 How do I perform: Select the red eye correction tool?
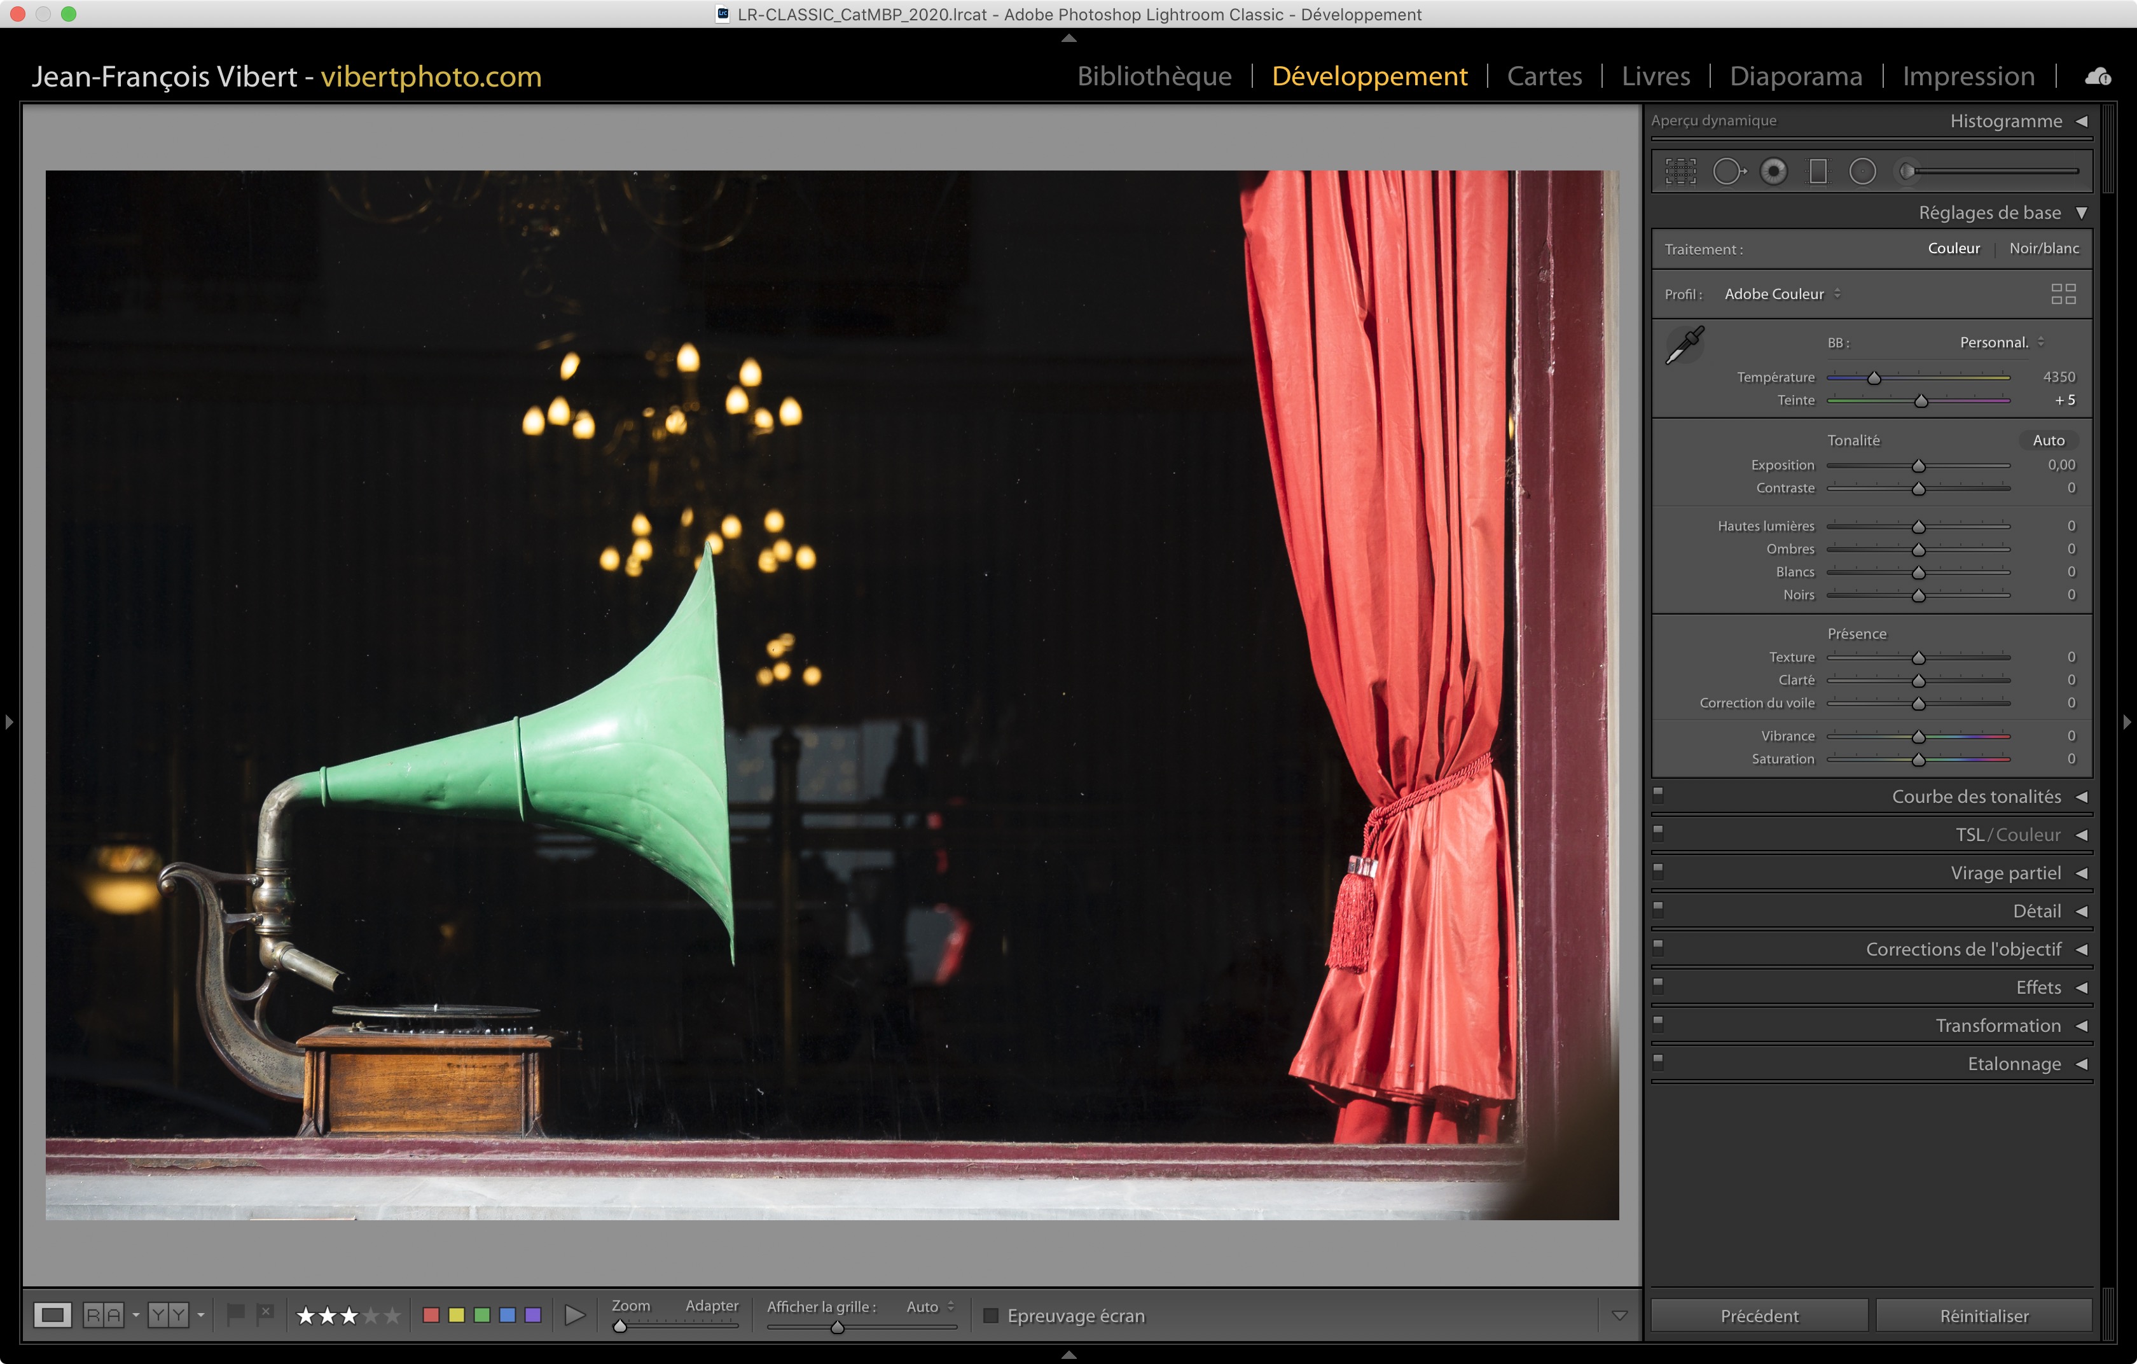(x=1773, y=171)
